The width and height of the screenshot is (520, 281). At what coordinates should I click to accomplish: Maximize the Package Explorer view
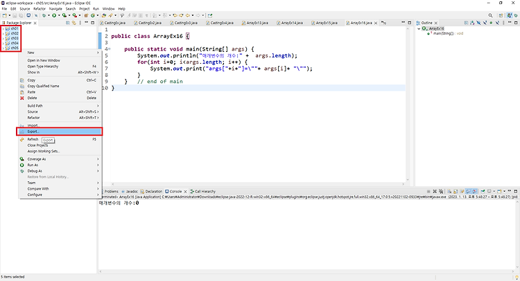tap(92, 23)
